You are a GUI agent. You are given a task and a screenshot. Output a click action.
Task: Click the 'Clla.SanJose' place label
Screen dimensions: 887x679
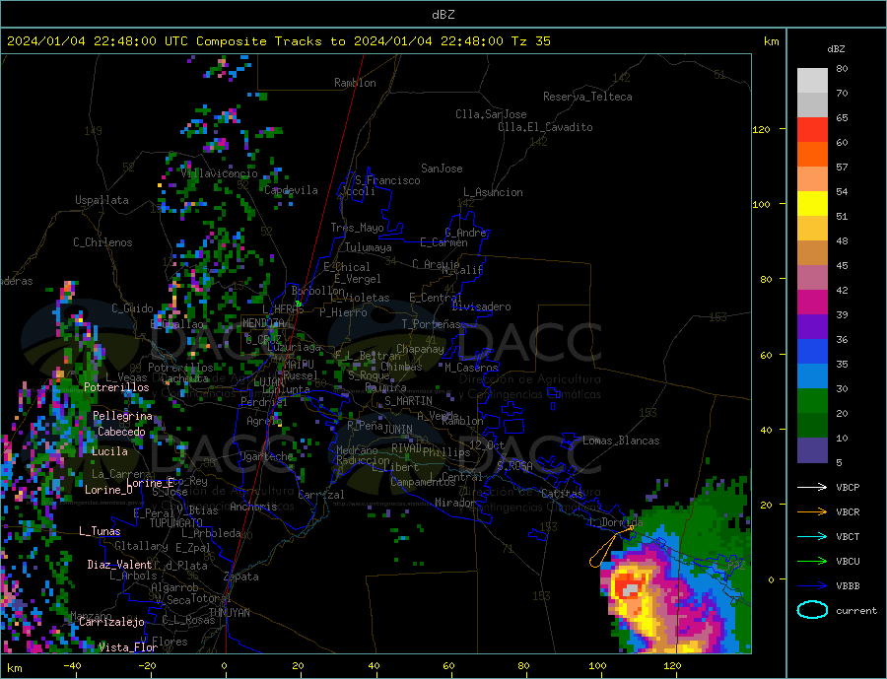pos(491,114)
